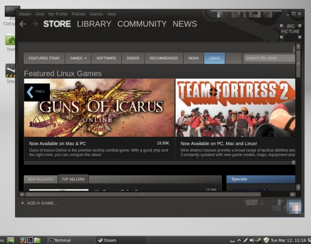Screen dimensions: 311x244
Task: Go back with the left arrow
Action: pyautogui.click(x=23, y=24)
